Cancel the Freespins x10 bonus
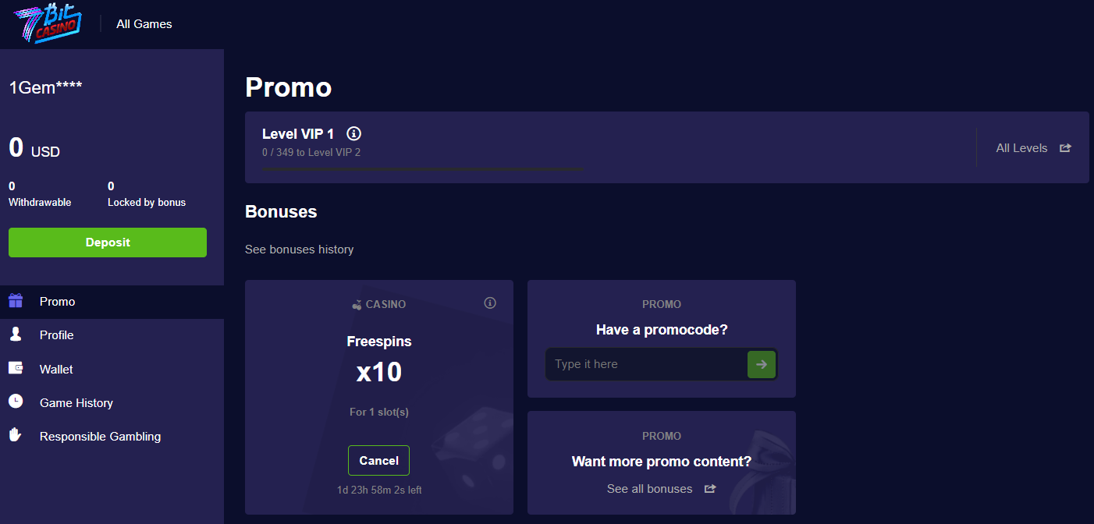The height and width of the screenshot is (524, 1094). [378, 461]
